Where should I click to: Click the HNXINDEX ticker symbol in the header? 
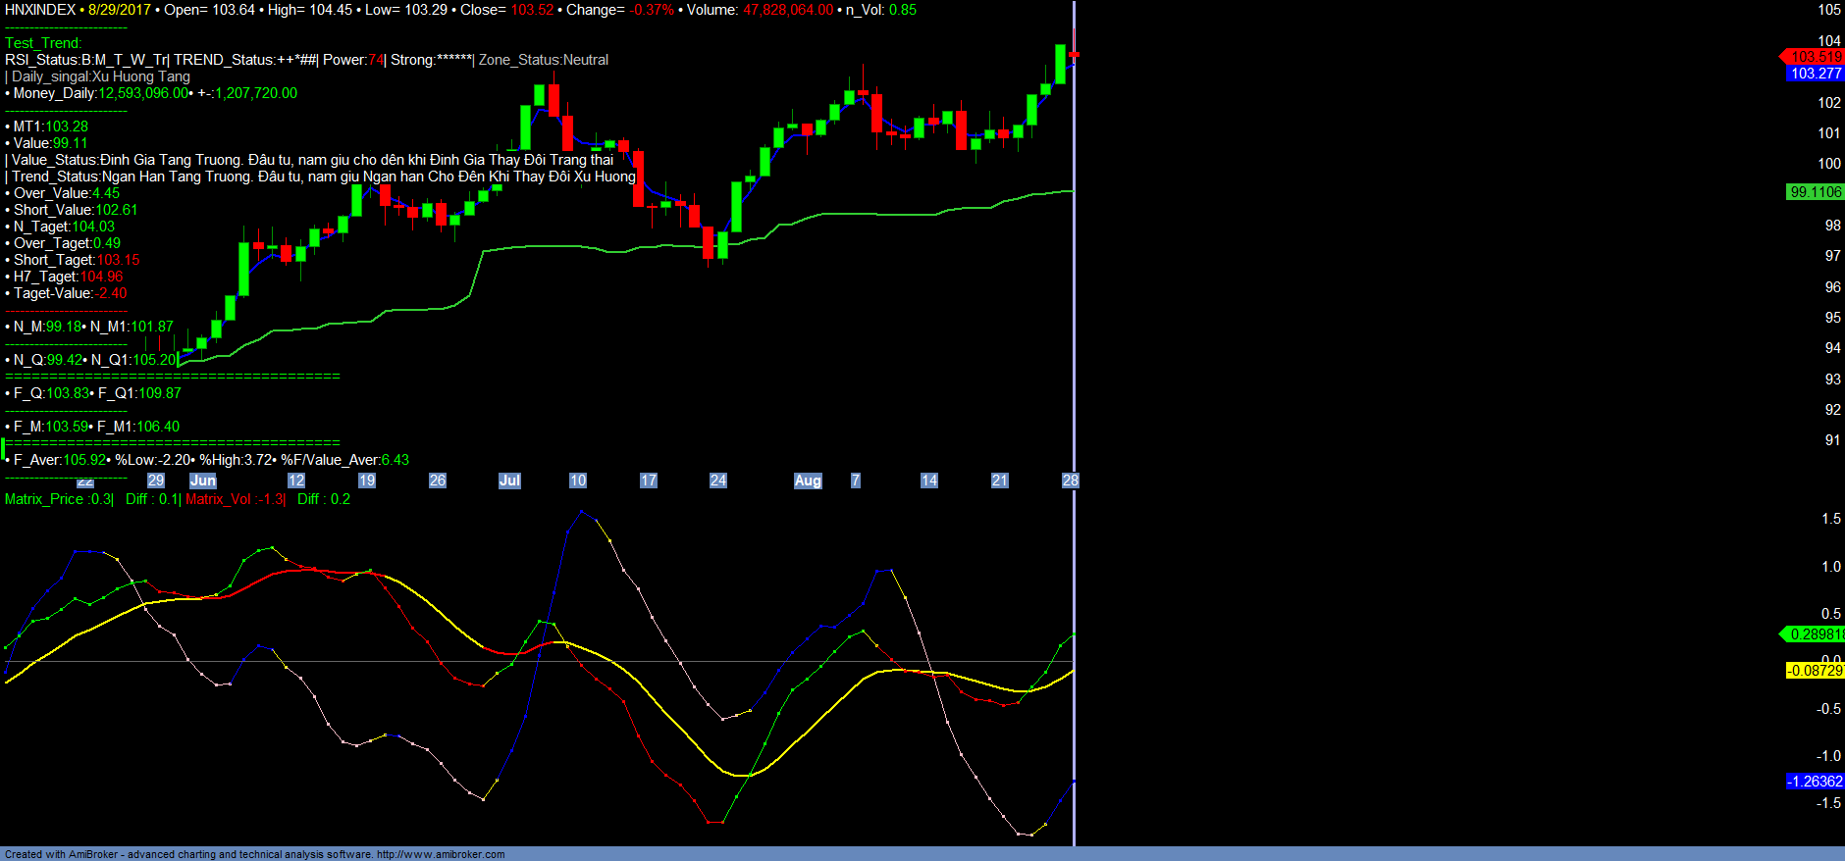pyautogui.click(x=40, y=10)
